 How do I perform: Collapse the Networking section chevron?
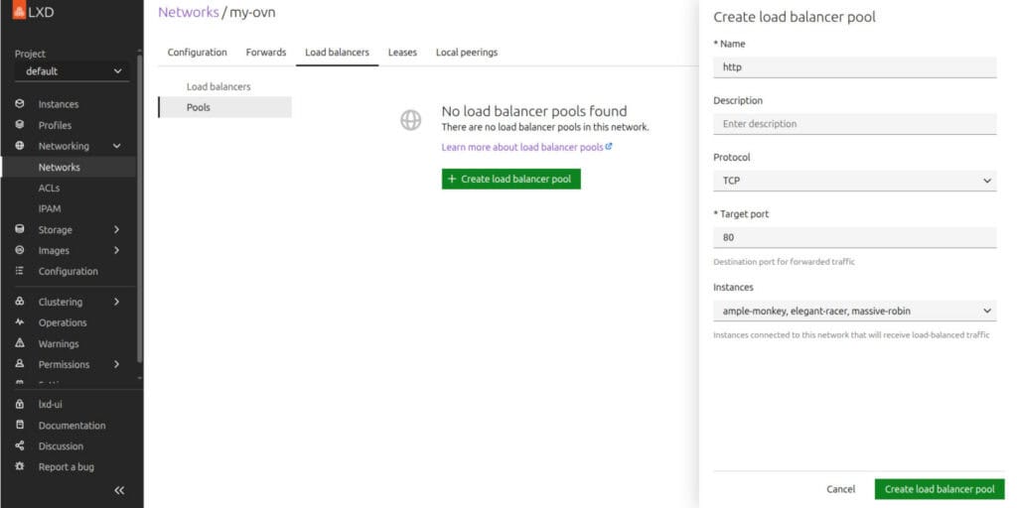coord(117,146)
